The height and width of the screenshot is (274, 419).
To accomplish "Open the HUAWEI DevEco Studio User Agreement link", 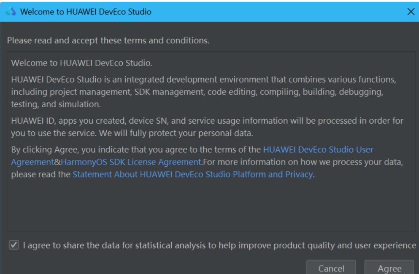I will point(318,149).
